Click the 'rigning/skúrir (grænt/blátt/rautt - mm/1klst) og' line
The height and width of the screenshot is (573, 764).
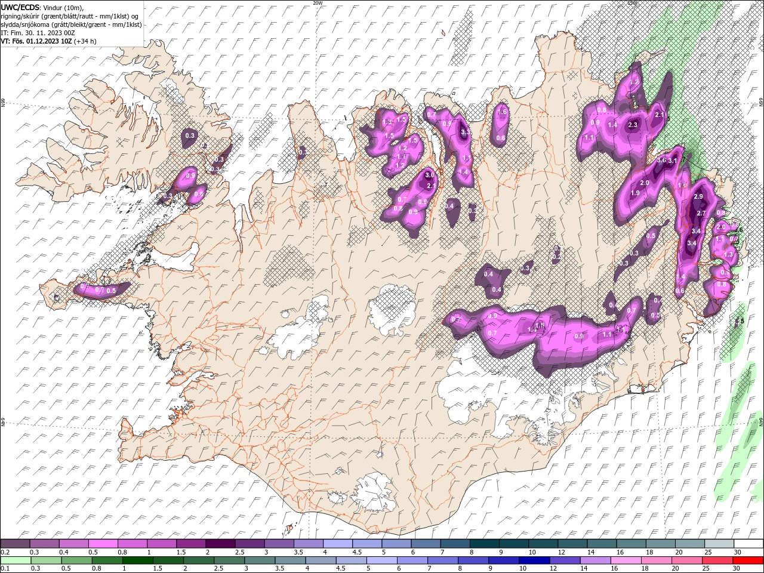(70, 16)
